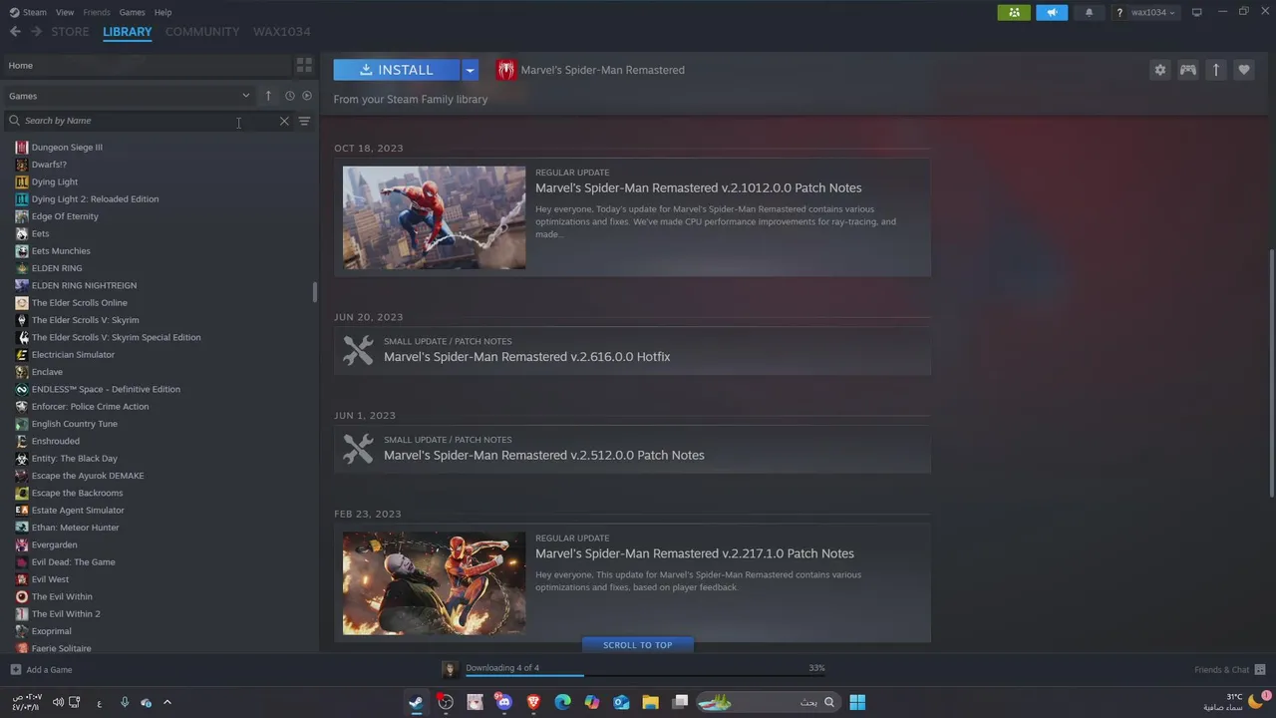Viewport: 1276px width, 718px height.
Task: Open the Install options dropdown arrow
Action: click(x=470, y=70)
